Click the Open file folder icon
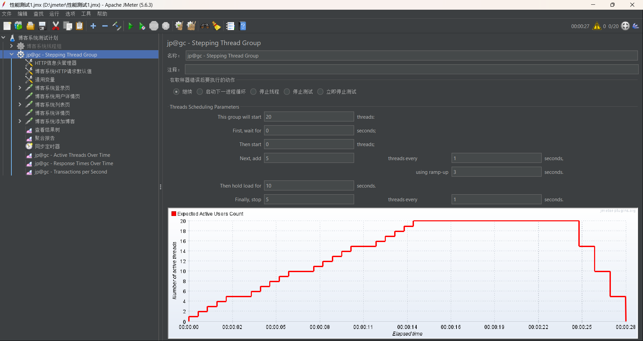This screenshot has height=341, width=643. 30,26
